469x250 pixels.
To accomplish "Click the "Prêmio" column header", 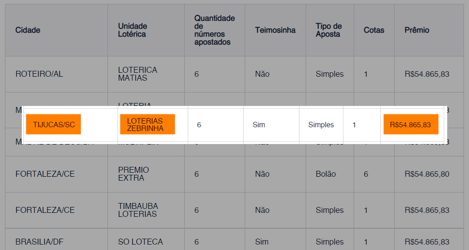I will [417, 30].
